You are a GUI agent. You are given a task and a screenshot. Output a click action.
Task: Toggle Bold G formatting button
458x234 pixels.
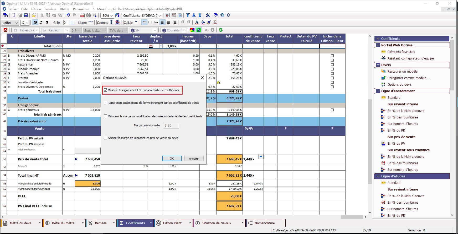pos(35,22)
